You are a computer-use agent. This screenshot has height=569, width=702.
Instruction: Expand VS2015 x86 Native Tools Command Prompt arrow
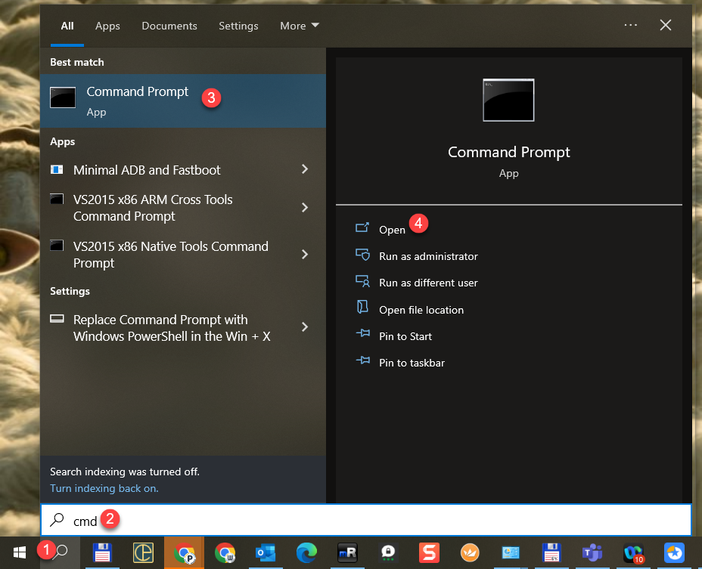point(305,255)
